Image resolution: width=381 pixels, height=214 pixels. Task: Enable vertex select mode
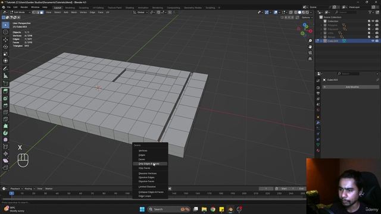34,12
